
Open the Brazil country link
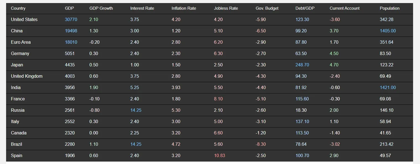click(x=17, y=144)
